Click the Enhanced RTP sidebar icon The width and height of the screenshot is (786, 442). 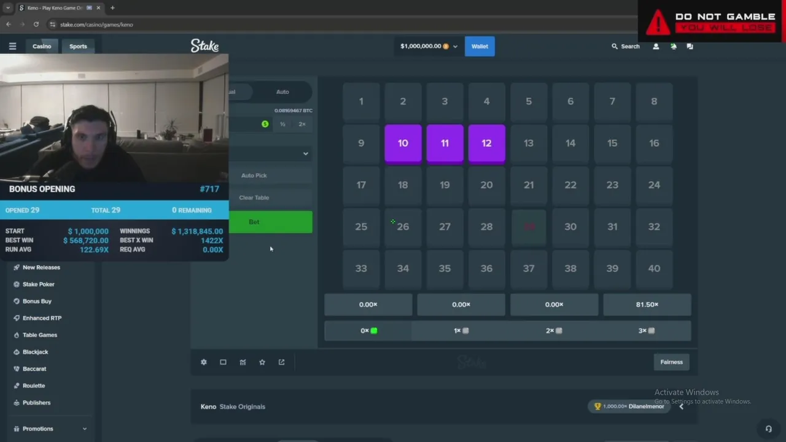(x=17, y=318)
